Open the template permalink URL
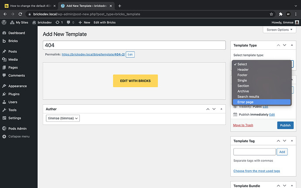Screen dimensions: 301x188 tap(93, 55)
